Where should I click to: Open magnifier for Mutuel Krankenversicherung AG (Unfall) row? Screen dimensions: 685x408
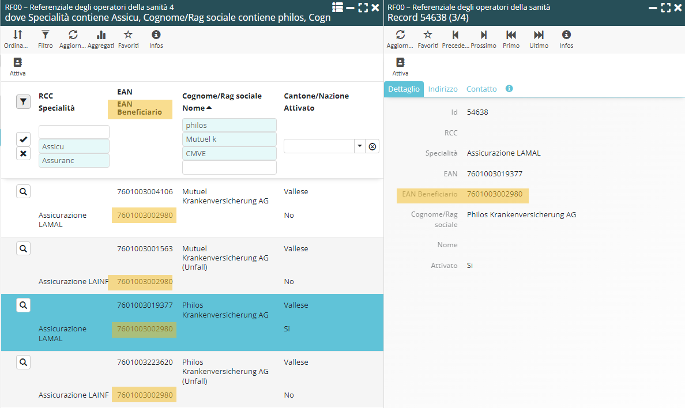coord(23,248)
